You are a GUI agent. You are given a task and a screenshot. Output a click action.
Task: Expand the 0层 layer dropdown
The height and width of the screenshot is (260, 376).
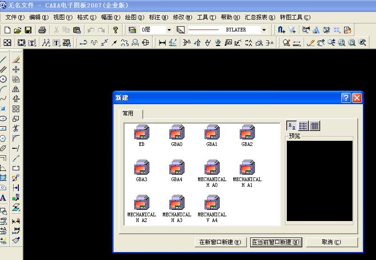(x=169, y=30)
